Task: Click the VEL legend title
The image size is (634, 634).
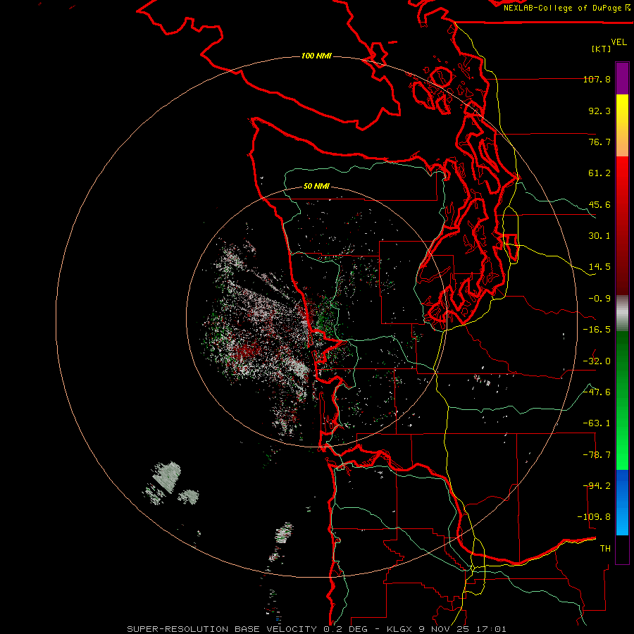Action: point(619,42)
